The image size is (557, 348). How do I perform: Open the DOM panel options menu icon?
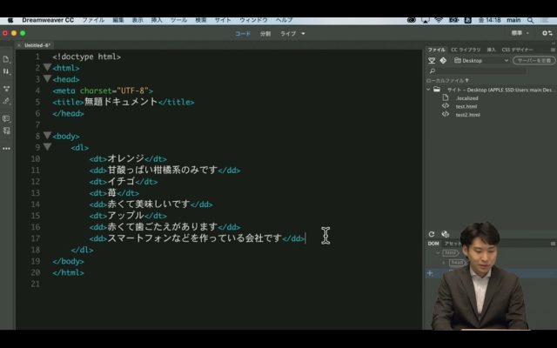coord(553,244)
